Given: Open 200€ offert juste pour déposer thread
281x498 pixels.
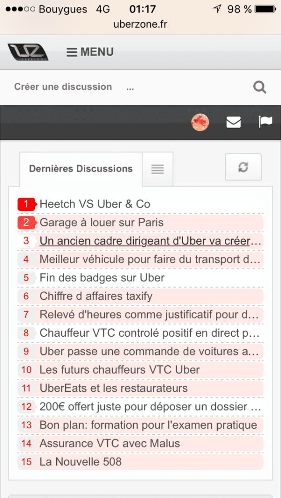Looking at the screenshot, I should coord(150,406).
